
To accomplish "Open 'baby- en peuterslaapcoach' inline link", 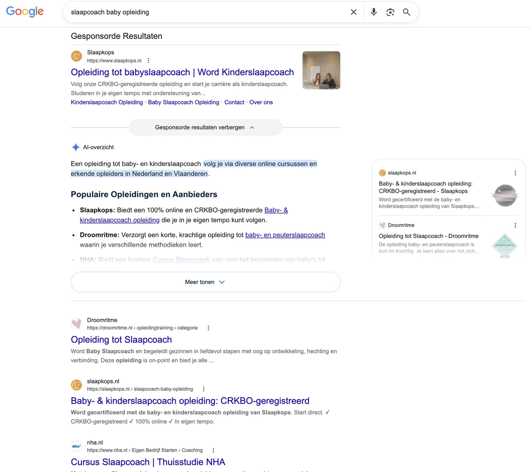I will pos(285,235).
